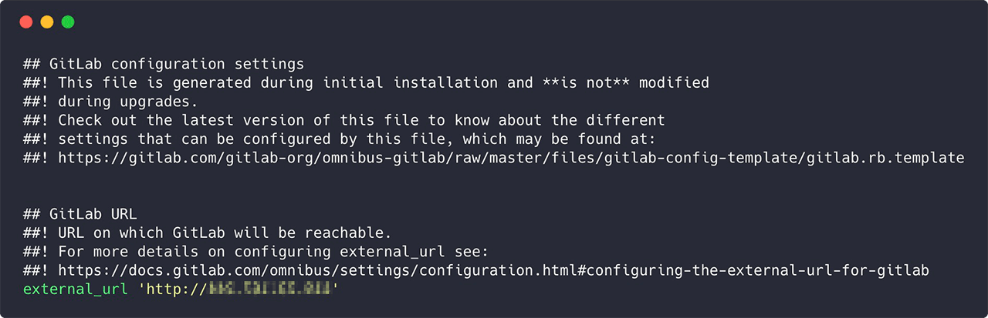The image size is (988, 318).
Task: Click 'which may be found at:' text
Action: tap(571, 139)
